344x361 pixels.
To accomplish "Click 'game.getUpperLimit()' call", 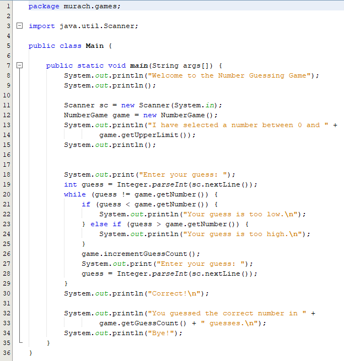I will click(x=145, y=135).
